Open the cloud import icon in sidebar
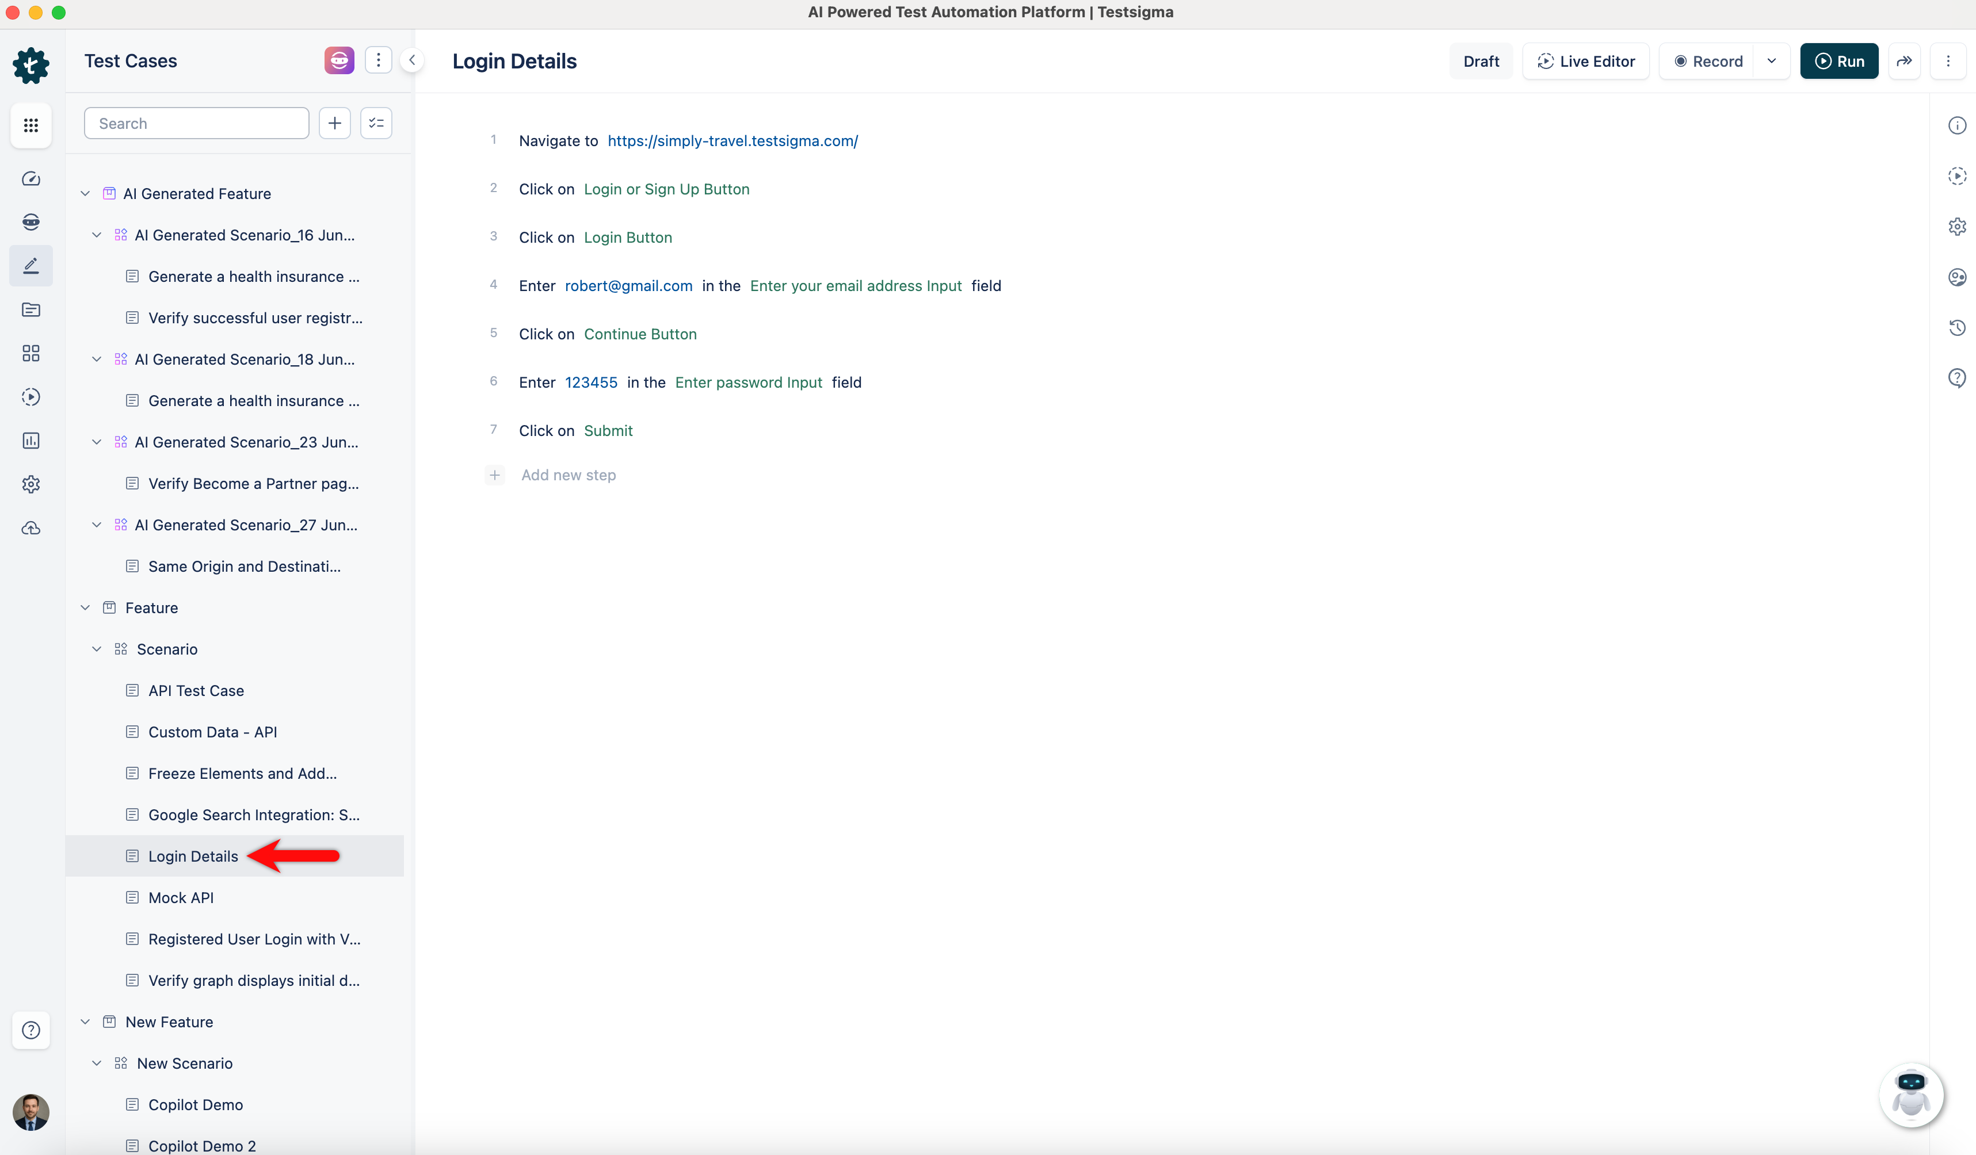Screen dimensions: 1976x1155 coord(30,527)
